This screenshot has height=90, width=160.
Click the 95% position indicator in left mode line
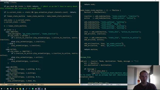point(22,84)
